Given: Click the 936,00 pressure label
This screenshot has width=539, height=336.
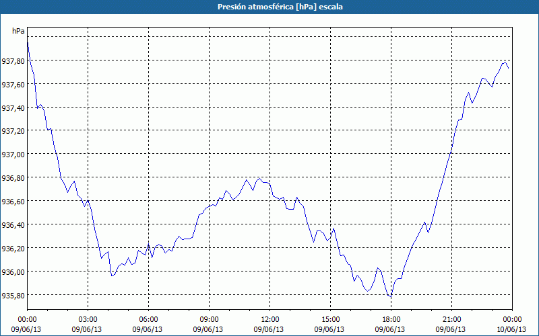Looking at the screenshot, I should click(x=13, y=272).
